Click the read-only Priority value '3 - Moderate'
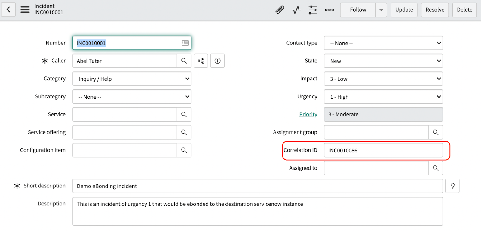This screenshot has width=481, height=231. 383,114
